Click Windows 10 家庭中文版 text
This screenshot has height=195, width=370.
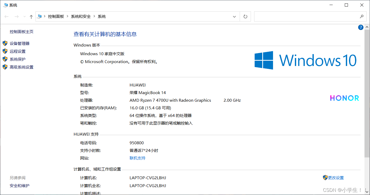(102, 54)
